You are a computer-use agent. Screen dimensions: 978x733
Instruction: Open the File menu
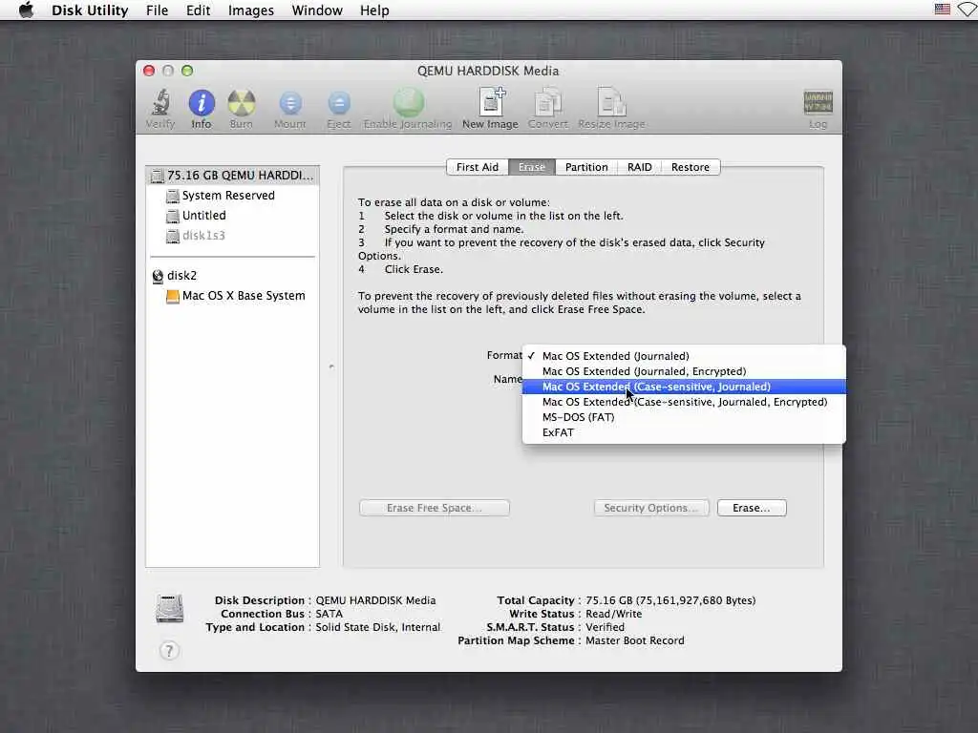pyautogui.click(x=158, y=10)
